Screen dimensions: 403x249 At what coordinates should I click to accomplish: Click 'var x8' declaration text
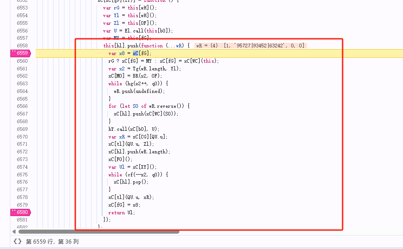(x=116, y=53)
